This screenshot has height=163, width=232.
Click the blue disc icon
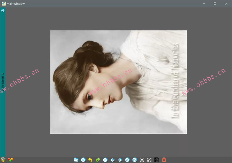click(105, 160)
